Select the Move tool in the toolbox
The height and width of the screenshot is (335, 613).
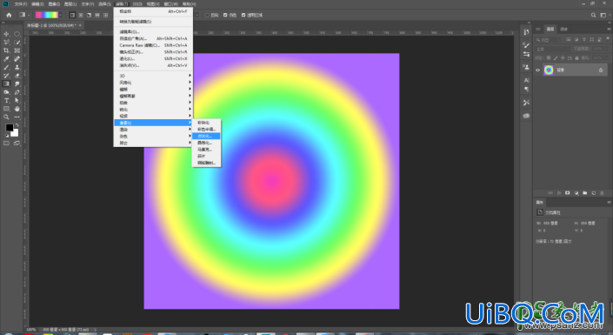[6, 34]
